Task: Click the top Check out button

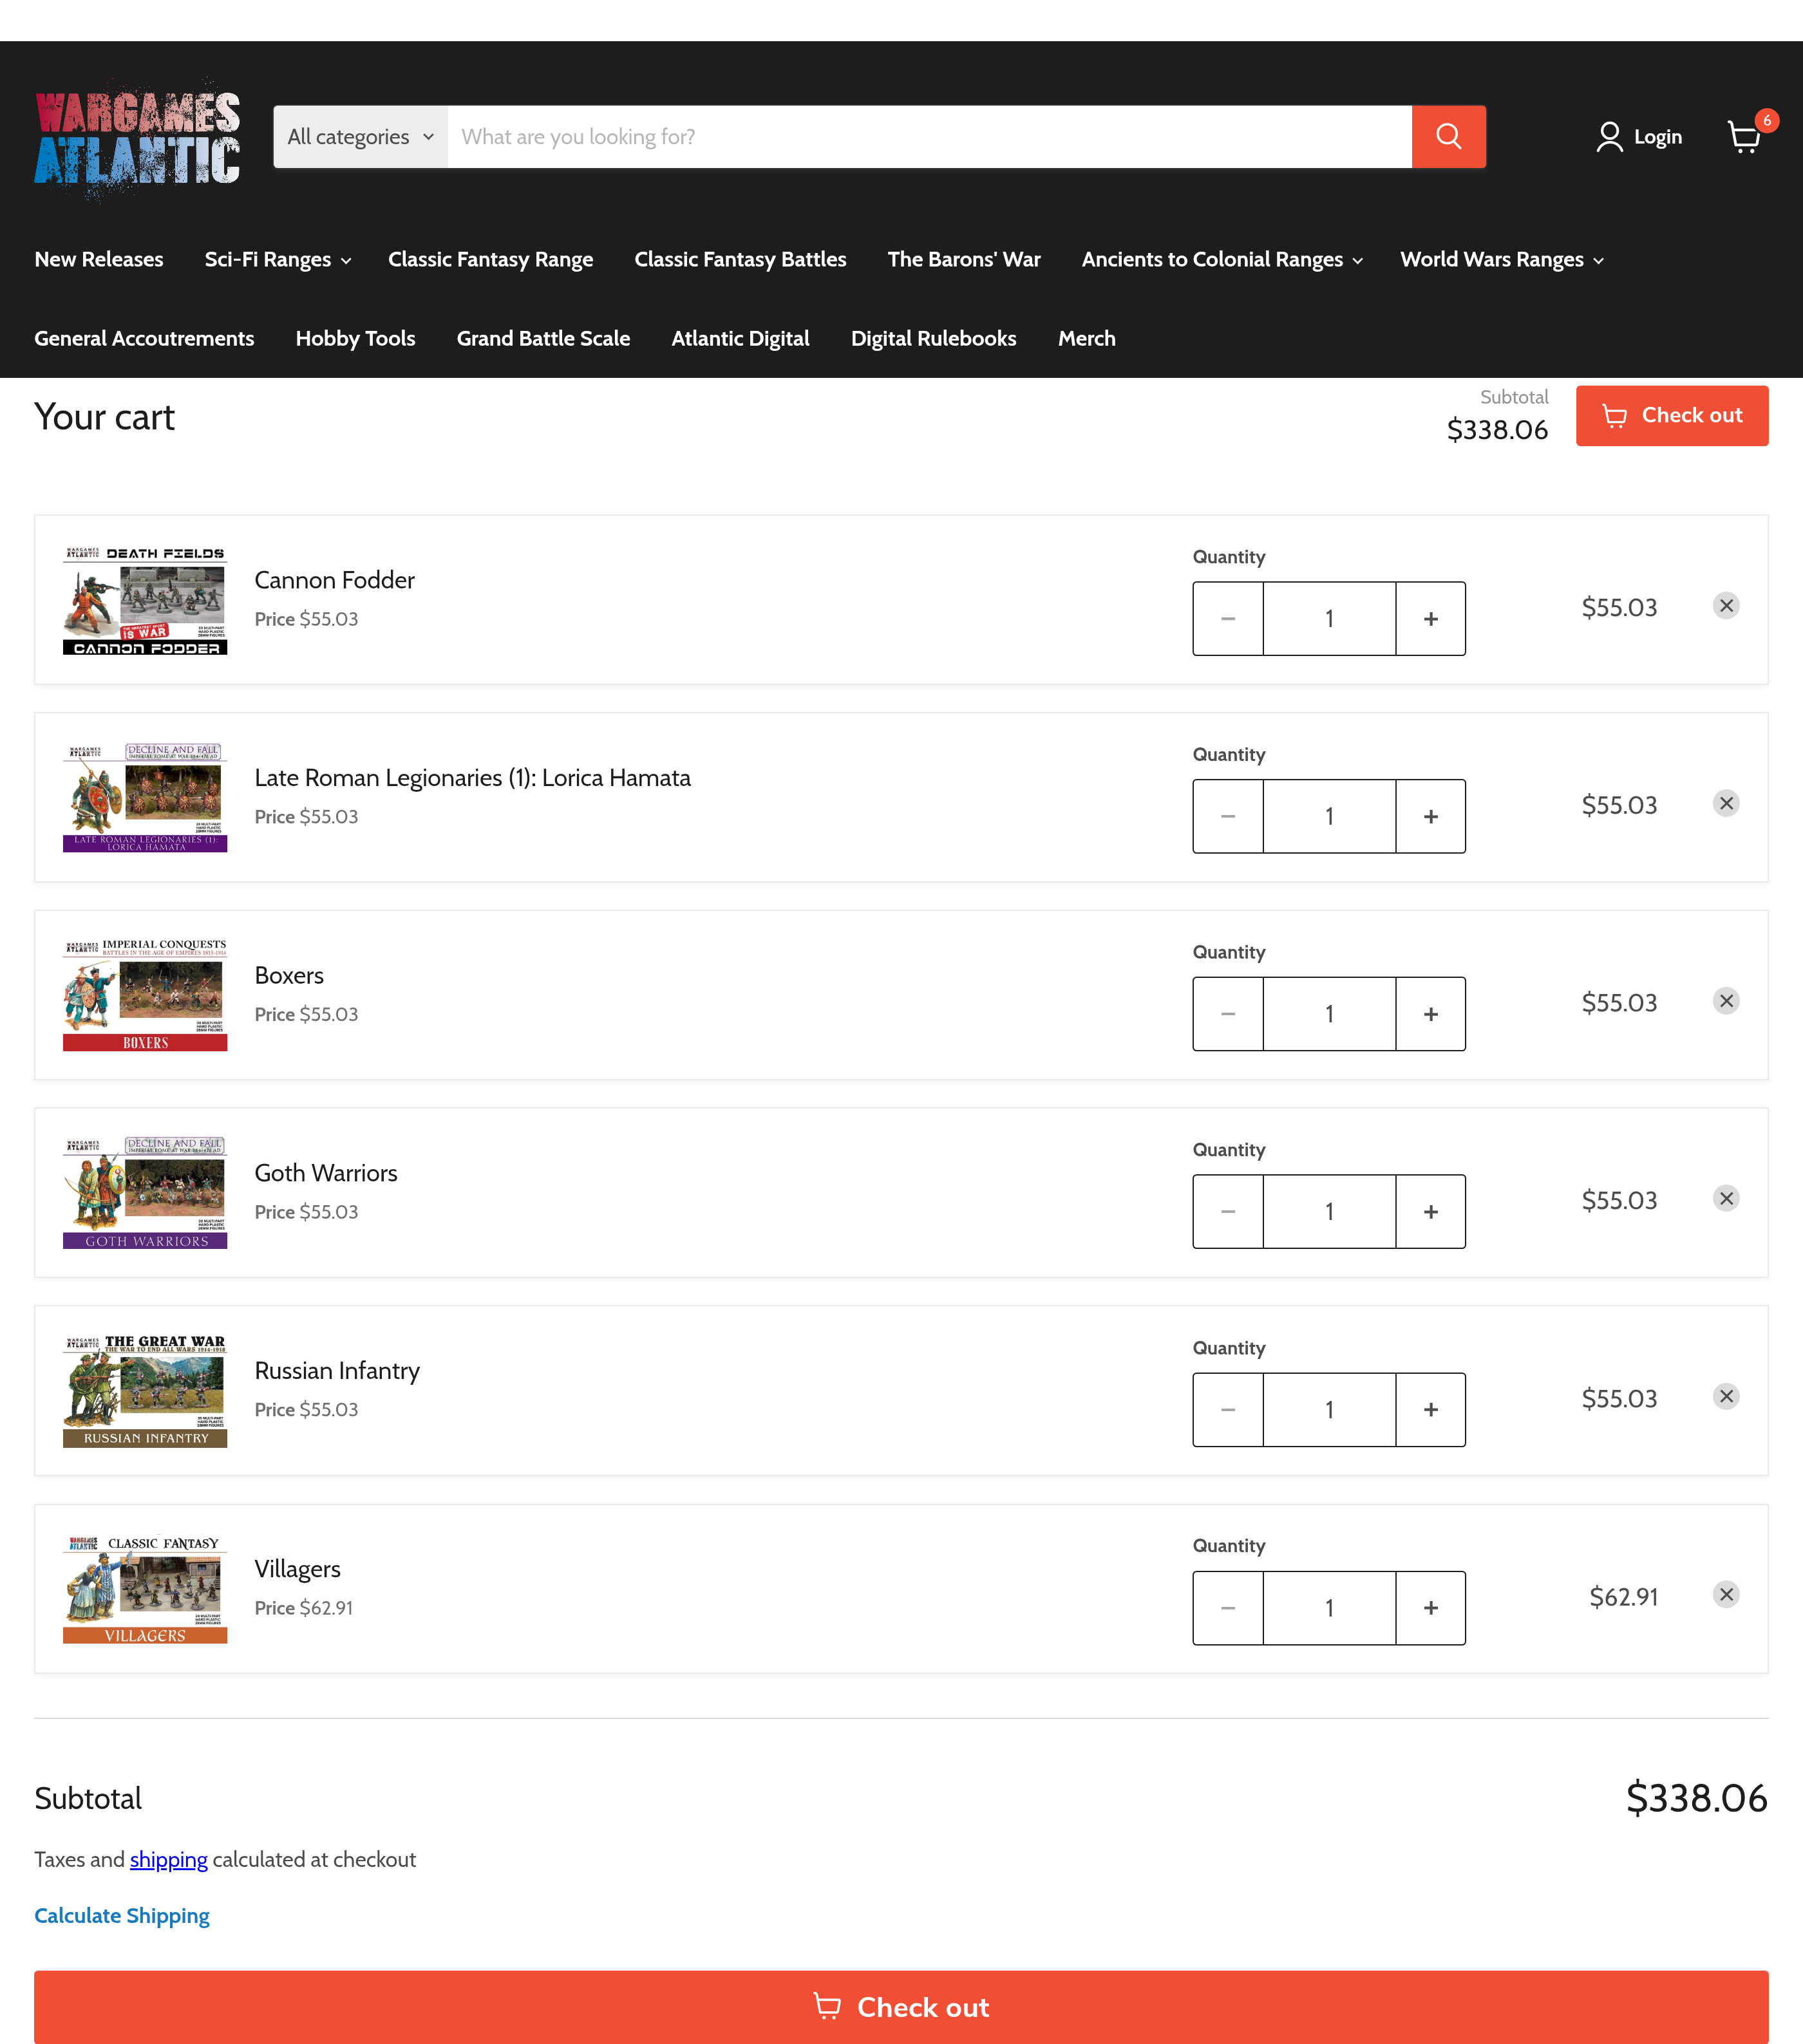Action: click(x=1672, y=415)
